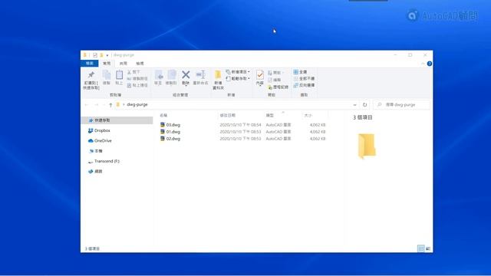Image resolution: width=491 pixels, height=276 pixels.
Task: Sort by the Type column header
Action: point(269,116)
